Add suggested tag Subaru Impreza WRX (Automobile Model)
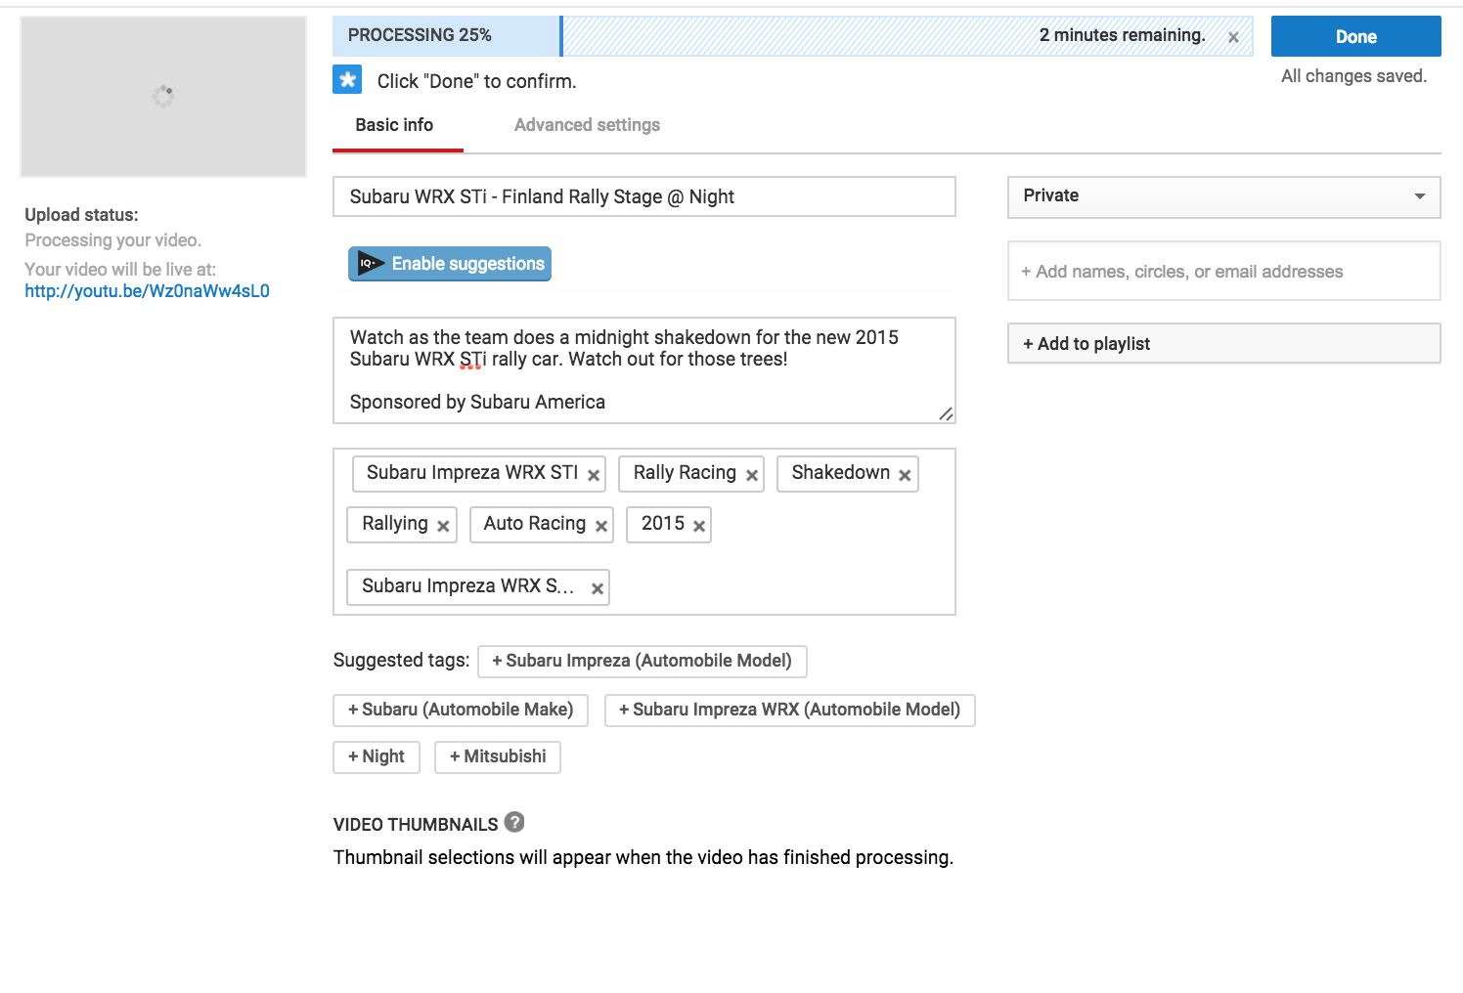 click(x=790, y=710)
